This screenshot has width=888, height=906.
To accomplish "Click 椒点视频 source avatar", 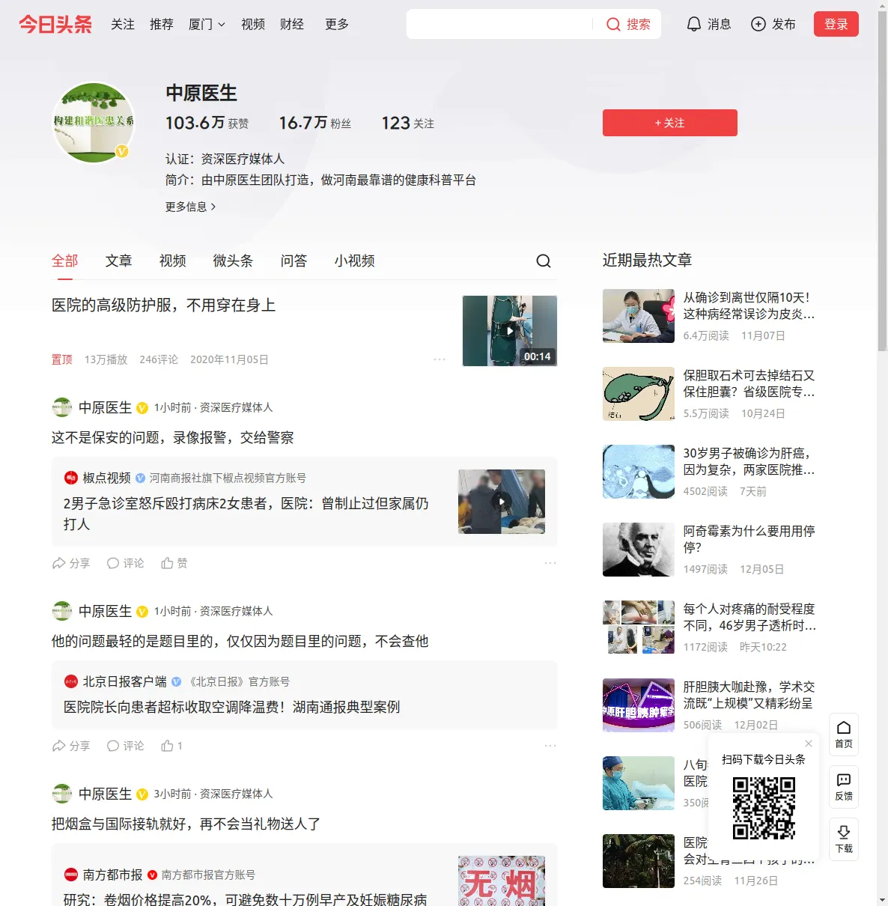I will point(71,478).
